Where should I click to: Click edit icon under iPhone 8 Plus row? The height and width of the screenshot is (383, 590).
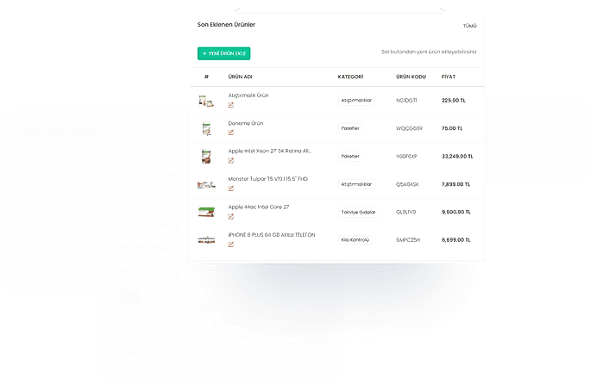(231, 244)
